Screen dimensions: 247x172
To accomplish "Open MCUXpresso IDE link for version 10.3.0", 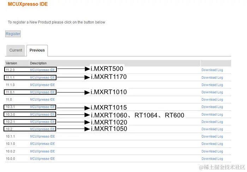I will point(42,114).
